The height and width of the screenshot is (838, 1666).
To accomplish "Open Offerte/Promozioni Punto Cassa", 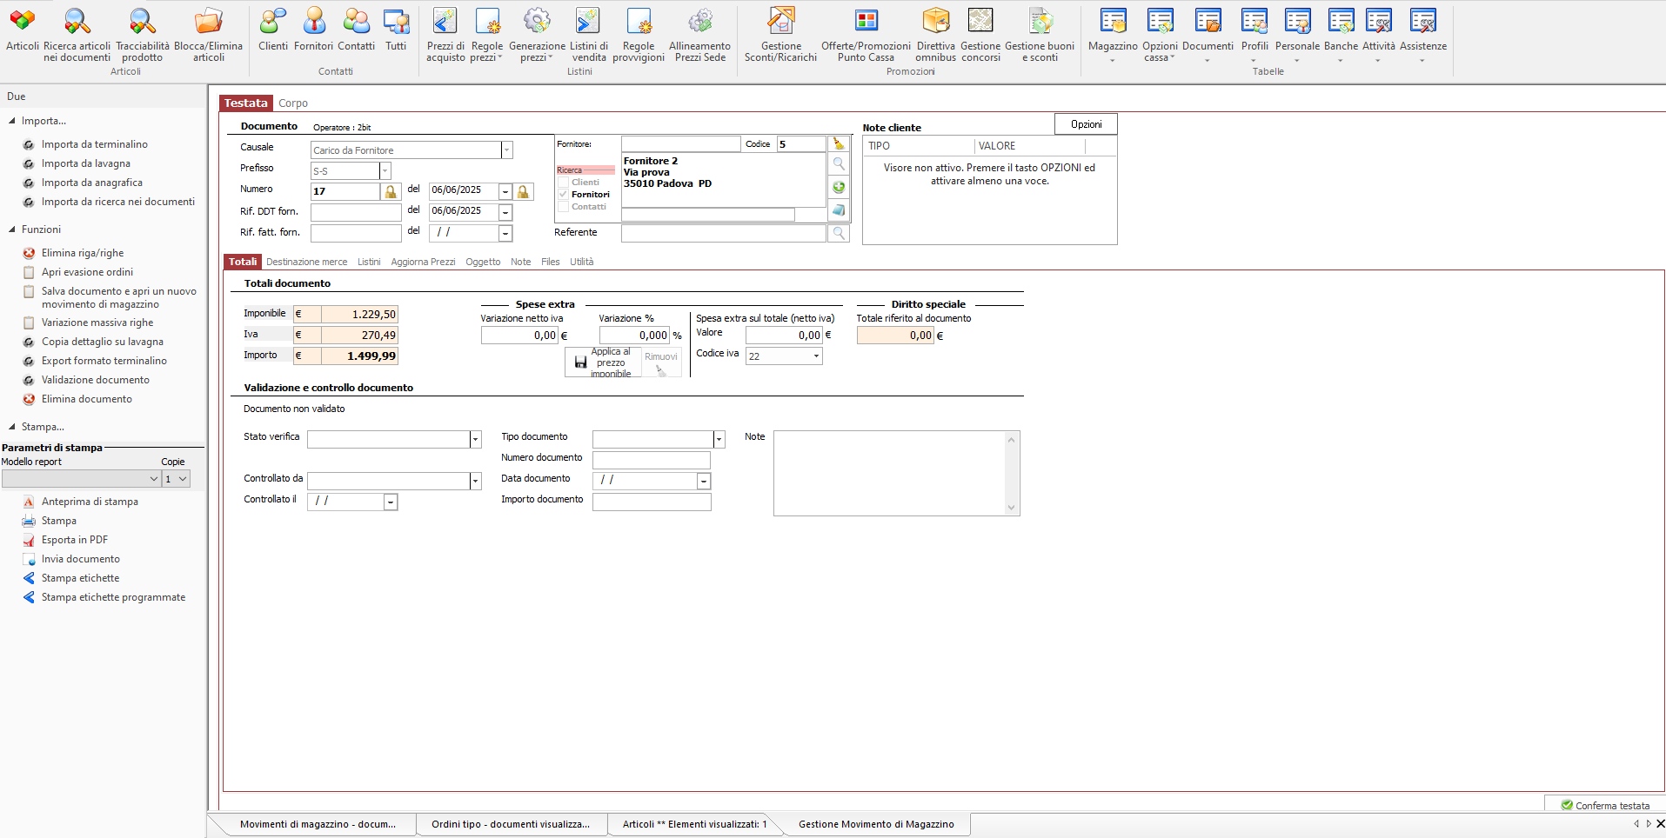I will (x=866, y=35).
